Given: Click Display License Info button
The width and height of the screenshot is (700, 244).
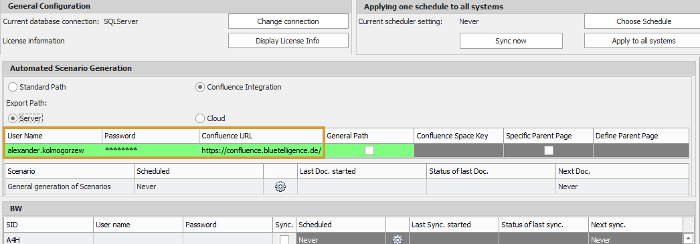Looking at the screenshot, I should (288, 41).
